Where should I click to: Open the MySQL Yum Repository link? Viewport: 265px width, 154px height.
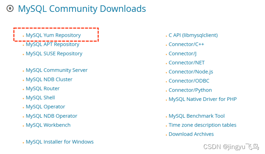[x=53, y=35]
